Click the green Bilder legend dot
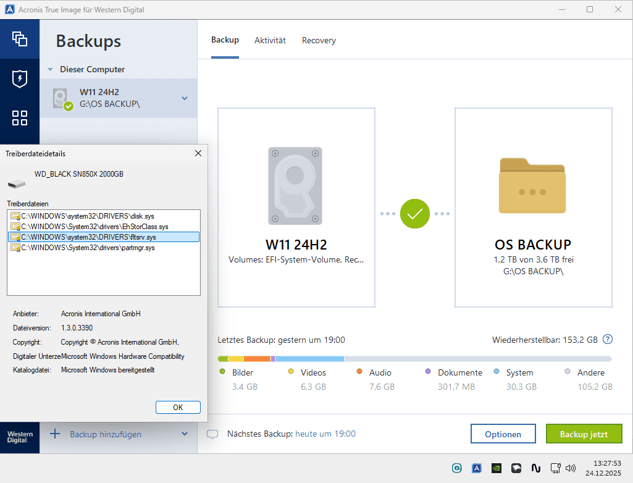633x483 pixels. [x=222, y=372]
